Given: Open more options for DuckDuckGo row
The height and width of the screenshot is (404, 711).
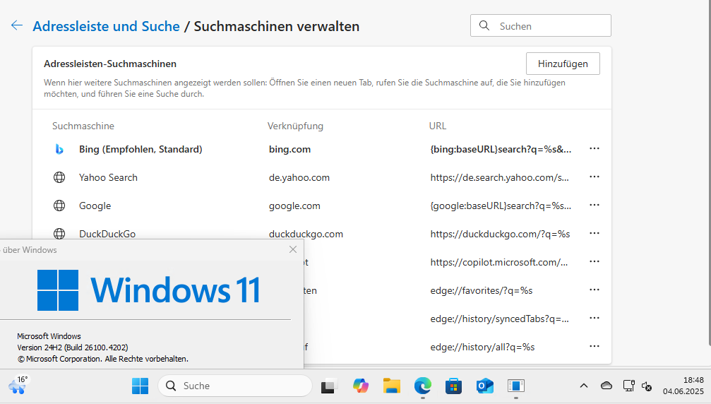Looking at the screenshot, I should coord(595,233).
